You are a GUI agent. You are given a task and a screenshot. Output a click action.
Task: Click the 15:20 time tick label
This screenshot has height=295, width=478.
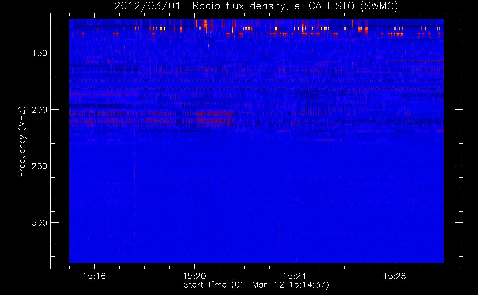point(194,276)
